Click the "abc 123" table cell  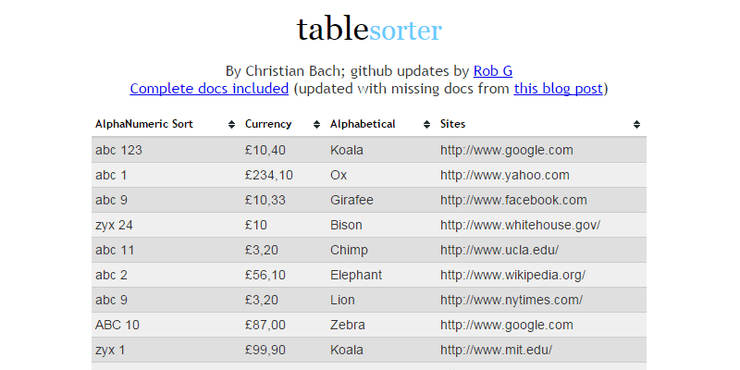118,150
